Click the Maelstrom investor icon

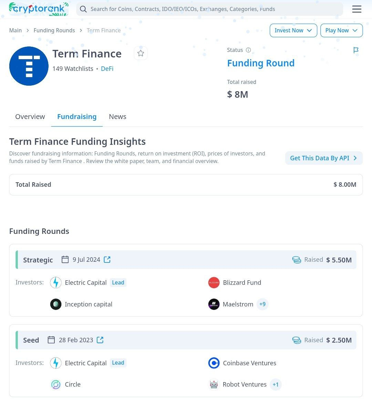(x=214, y=304)
